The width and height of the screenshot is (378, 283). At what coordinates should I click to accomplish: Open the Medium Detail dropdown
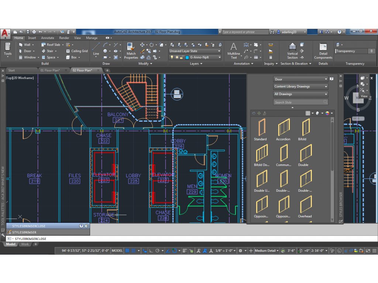(267, 251)
